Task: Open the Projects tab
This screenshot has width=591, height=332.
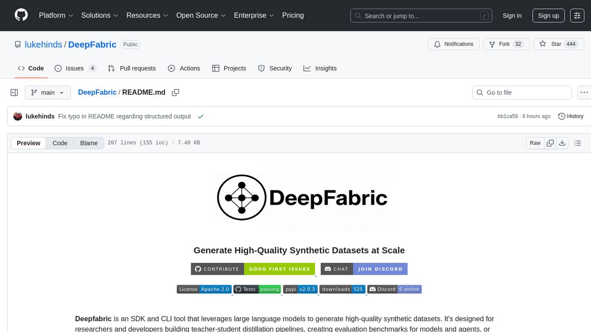Action: click(x=229, y=68)
